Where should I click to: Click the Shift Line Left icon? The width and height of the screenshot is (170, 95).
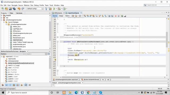(x=109, y=16)
